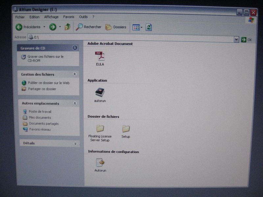The height and width of the screenshot is (197, 263).
Task: Open the ? help menu
Action: (93, 17)
